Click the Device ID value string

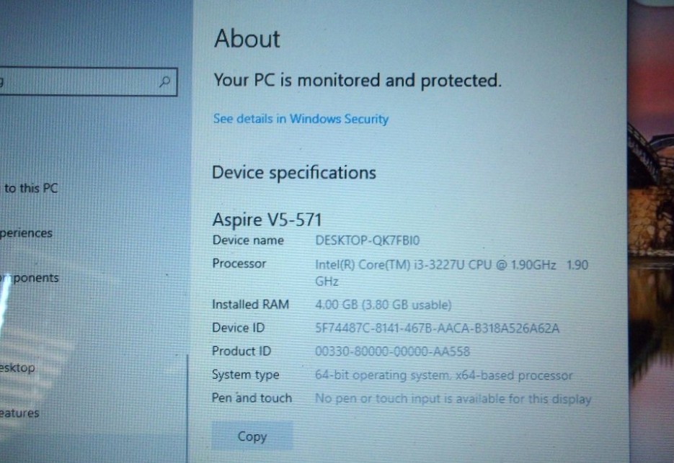437,328
